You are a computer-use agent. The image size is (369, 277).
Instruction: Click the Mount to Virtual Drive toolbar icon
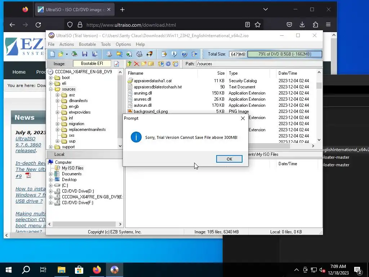pyautogui.click(x=139, y=54)
